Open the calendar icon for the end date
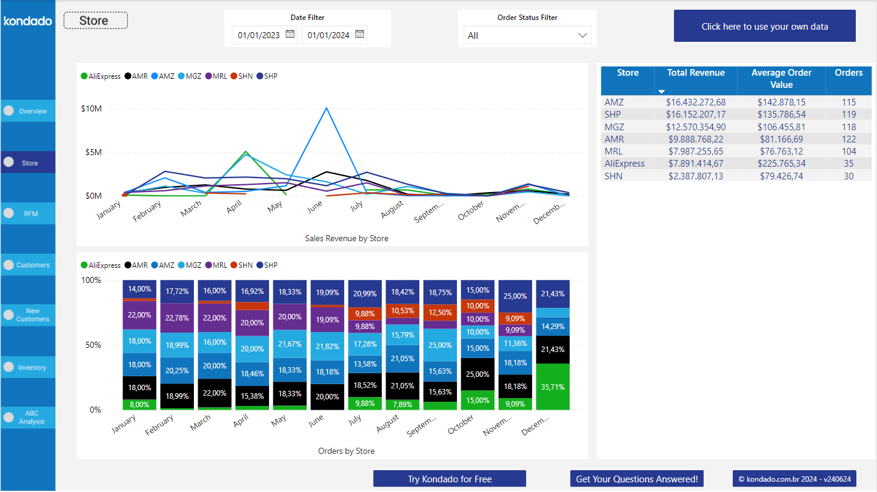Viewport: 877px width, 492px height. point(359,35)
